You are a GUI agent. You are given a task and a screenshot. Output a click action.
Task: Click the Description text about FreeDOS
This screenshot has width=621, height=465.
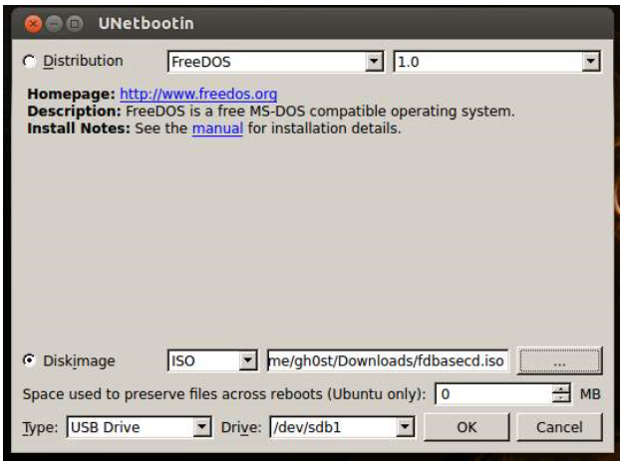click(x=271, y=112)
